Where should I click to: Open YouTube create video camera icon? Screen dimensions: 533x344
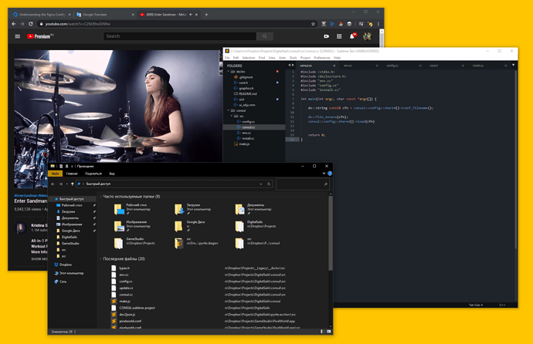pos(326,36)
